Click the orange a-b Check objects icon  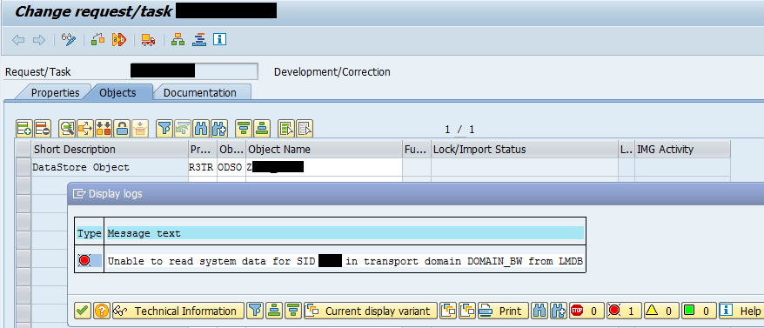pyautogui.click(x=119, y=39)
